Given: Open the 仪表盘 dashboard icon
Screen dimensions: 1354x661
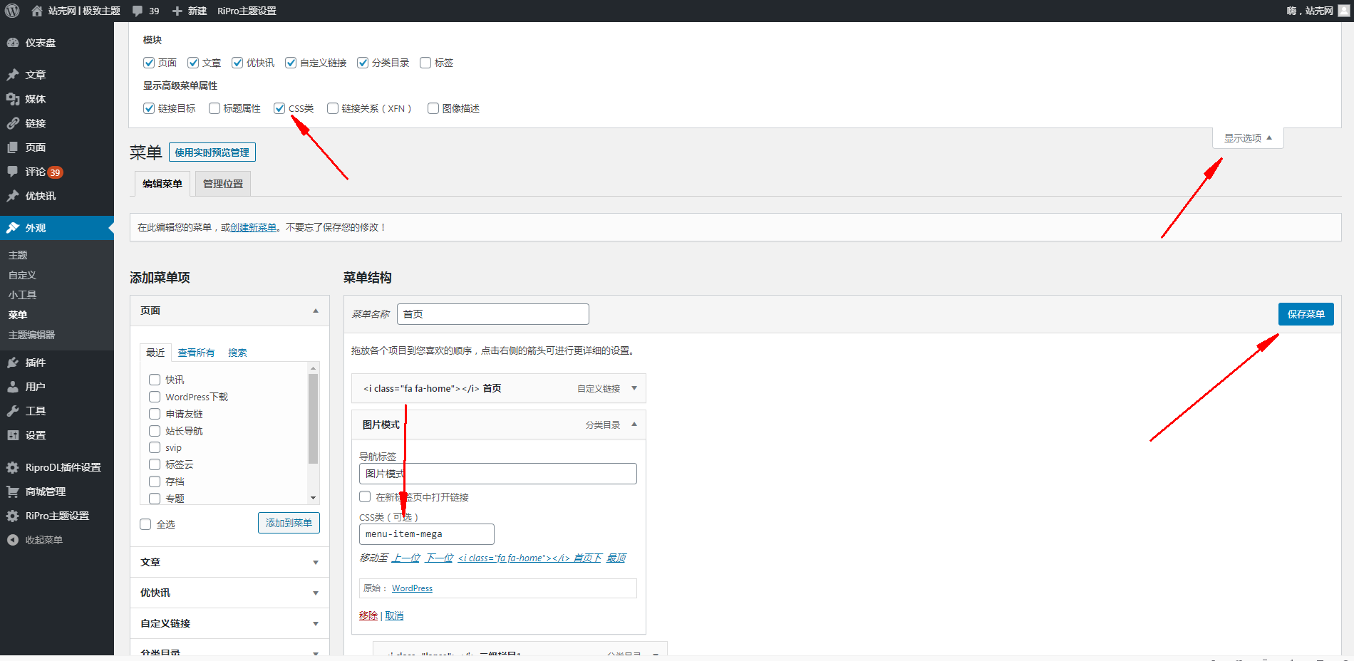Looking at the screenshot, I should point(13,43).
